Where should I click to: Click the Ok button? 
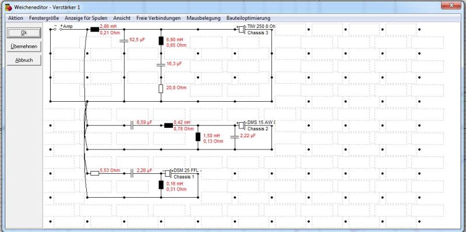pyautogui.click(x=24, y=33)
